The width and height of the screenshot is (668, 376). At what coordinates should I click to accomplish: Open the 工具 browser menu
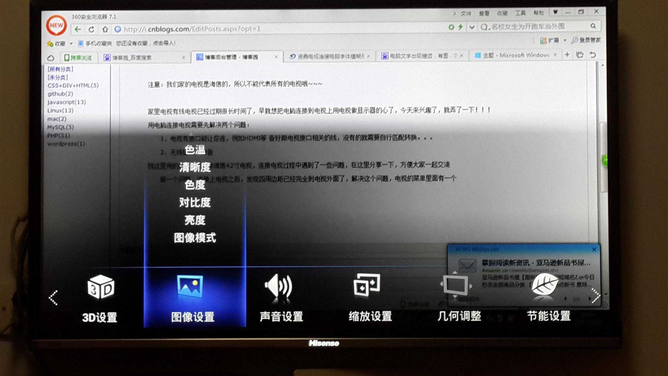coord(520,13)
